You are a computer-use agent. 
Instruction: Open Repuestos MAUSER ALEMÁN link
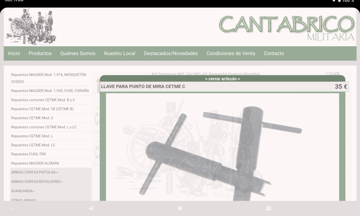35,163
